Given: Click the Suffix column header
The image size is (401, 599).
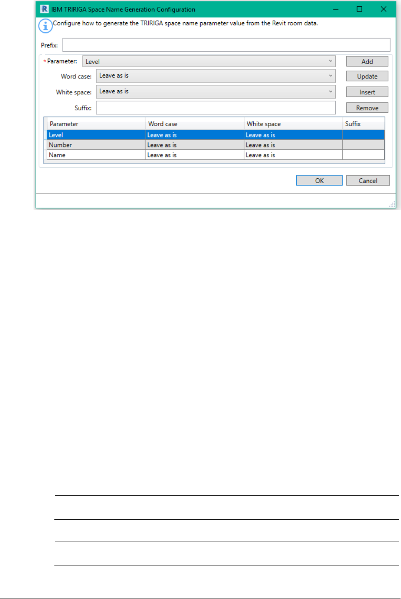Looking at the screenshot, I should 363,123.
